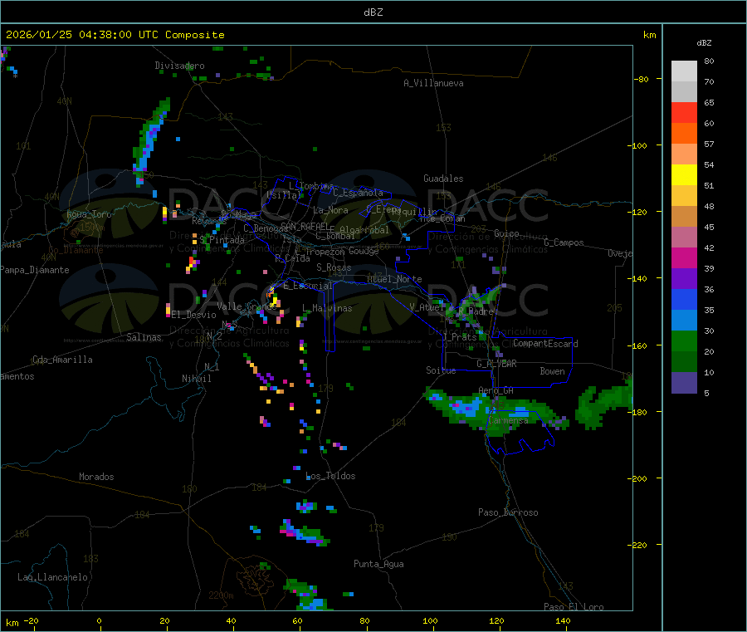Click the slate 10 dBZ color swatch
The width and height of the screenshot is (747, 632).
(684, 383)
